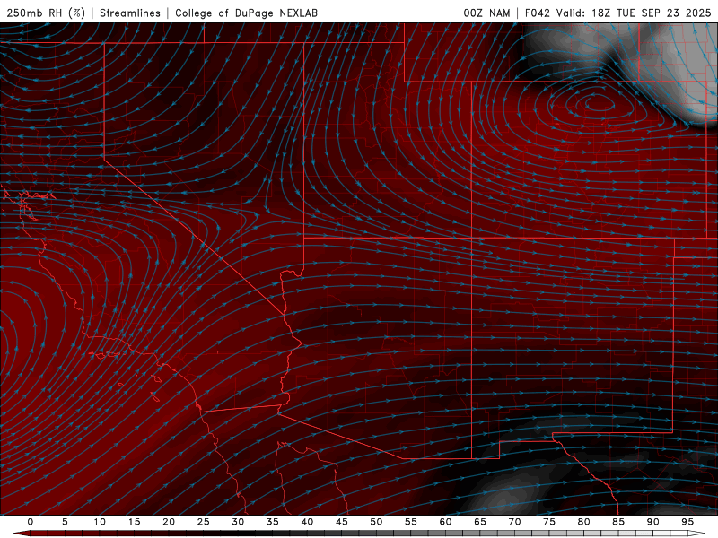Click the '25' value on color scale
718x538 pixels.
click(x=204, y=522)
